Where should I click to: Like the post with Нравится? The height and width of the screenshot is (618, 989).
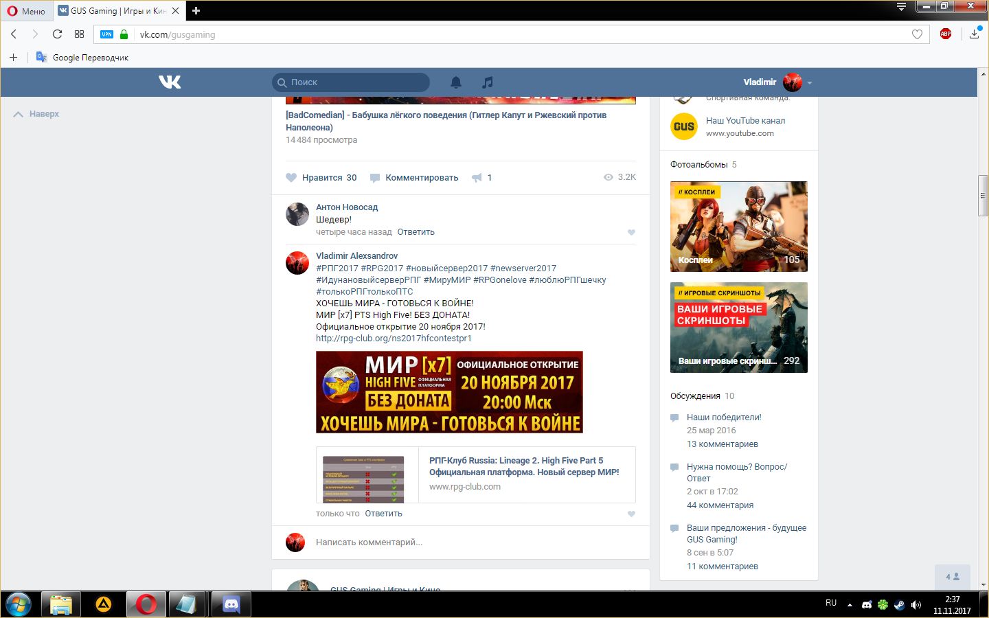click(321, 177)
